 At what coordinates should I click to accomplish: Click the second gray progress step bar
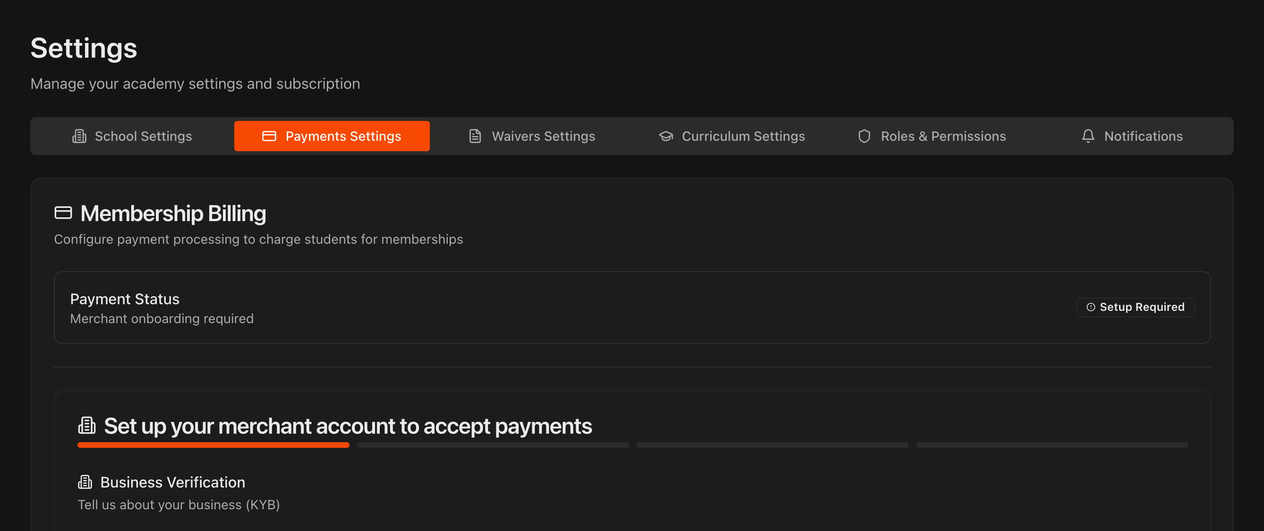[493, 445]
